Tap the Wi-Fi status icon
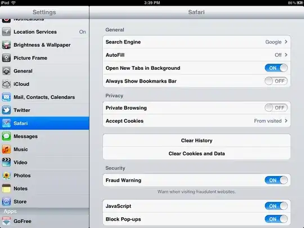The width and height of the screenshot is (304, 228). tap(14, 3)
